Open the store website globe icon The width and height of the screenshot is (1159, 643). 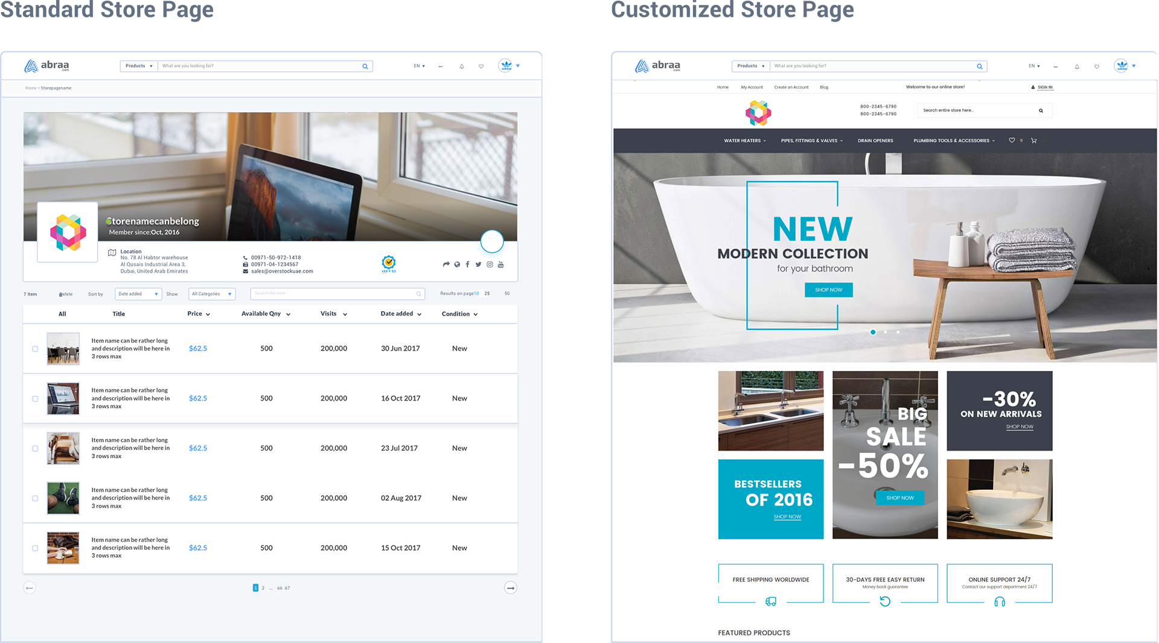point(457,264)
